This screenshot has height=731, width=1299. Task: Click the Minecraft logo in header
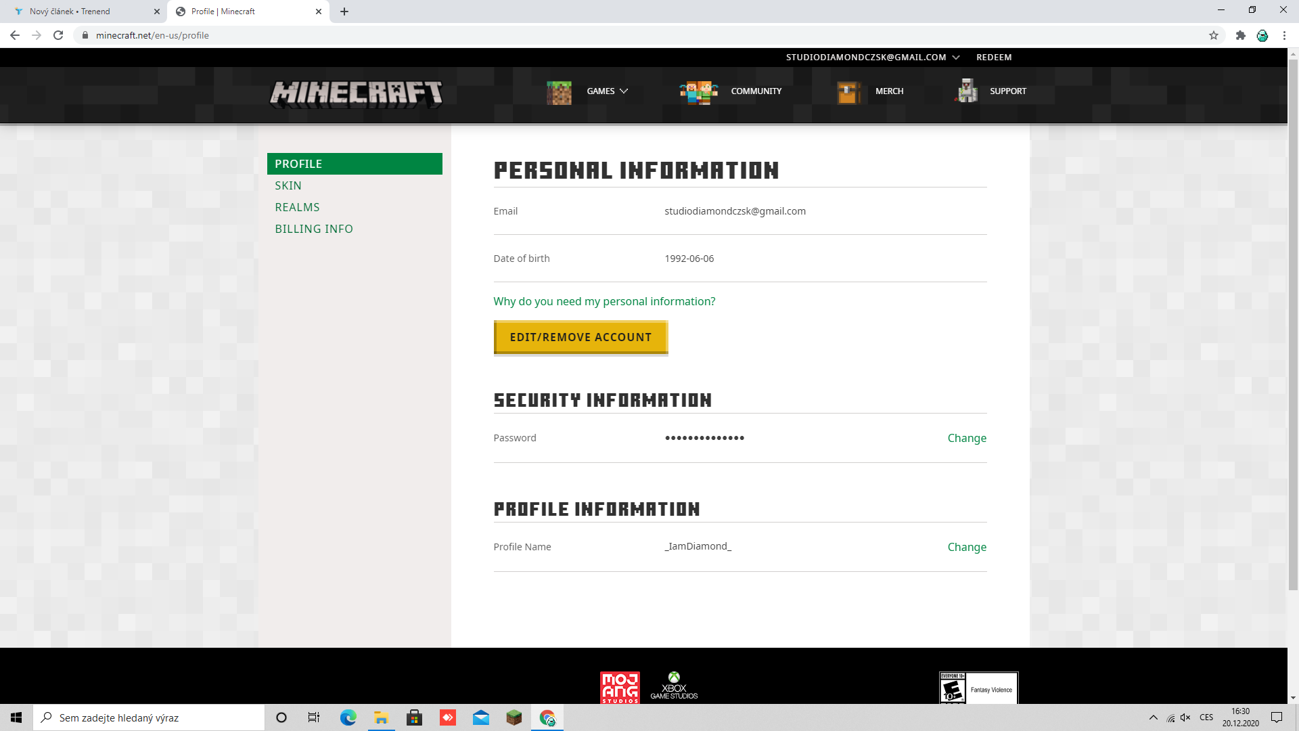(356, 93)
